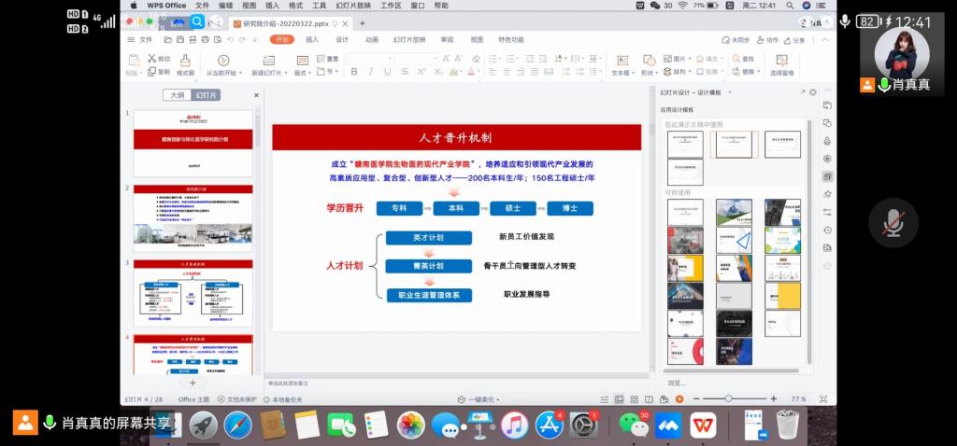The width and height of the screenshot is (957, 446).
Task: Adjust the zoom slider in status bar
Action: [728, 398]
